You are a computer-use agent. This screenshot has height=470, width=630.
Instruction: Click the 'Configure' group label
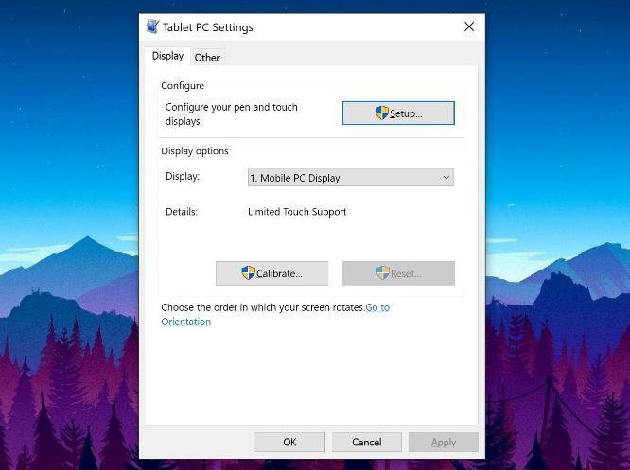click(x=183, y=85)
